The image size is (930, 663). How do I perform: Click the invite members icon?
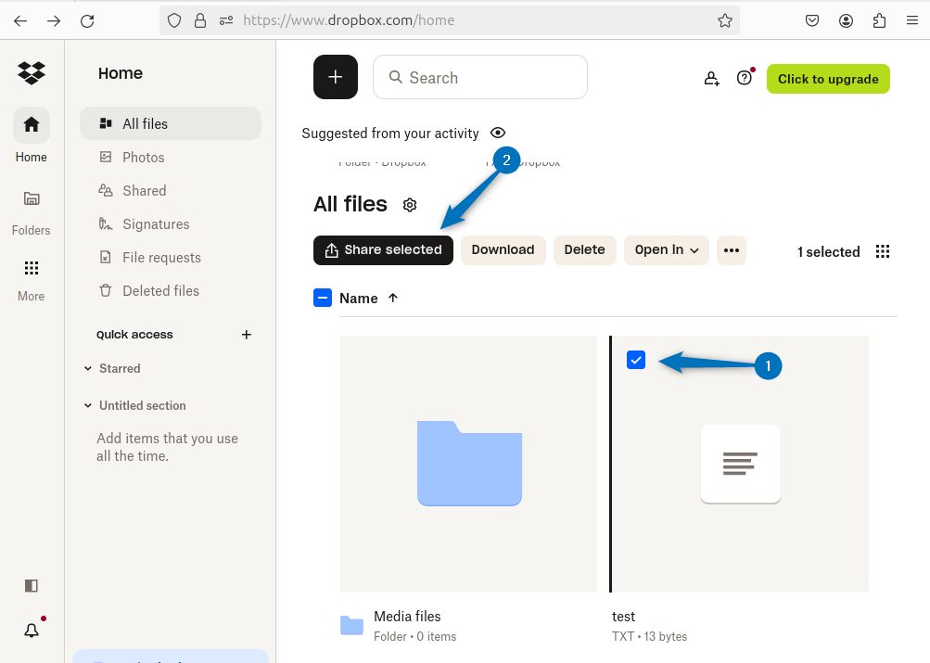(711, 79)
